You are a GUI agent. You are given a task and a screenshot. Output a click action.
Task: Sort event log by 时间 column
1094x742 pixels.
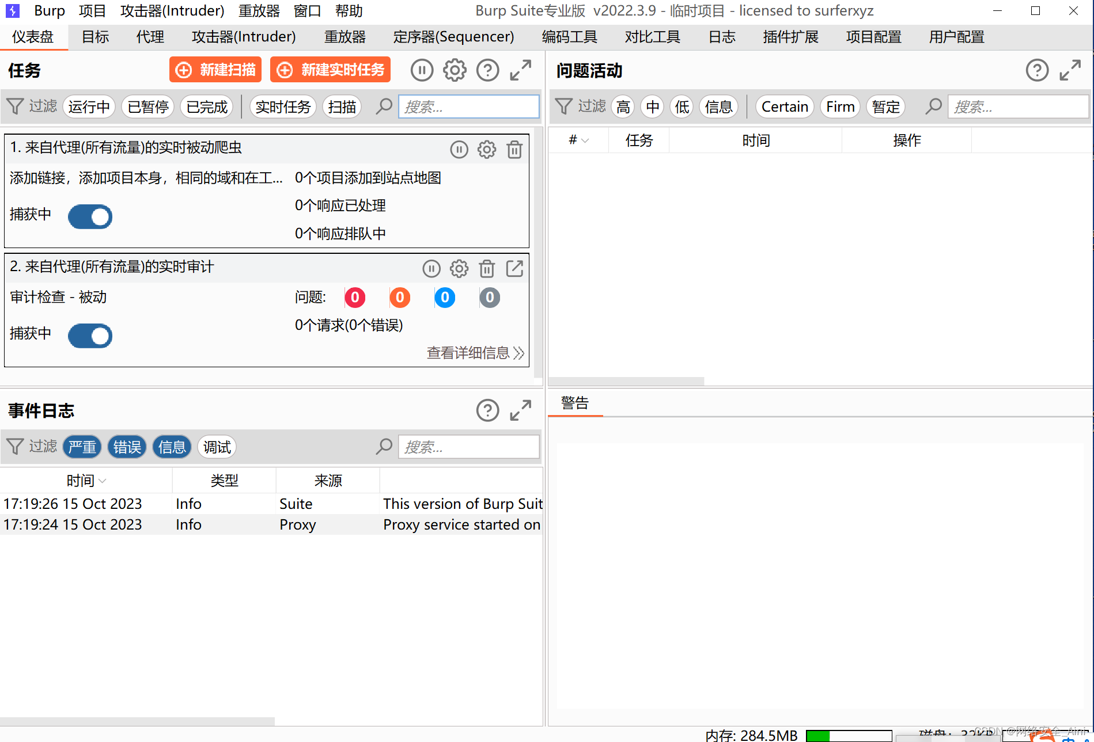[x=86, y=481]
